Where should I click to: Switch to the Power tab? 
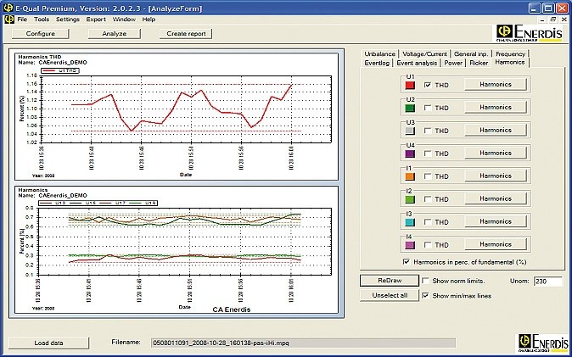pyautogui.click(x=453, y=63)
